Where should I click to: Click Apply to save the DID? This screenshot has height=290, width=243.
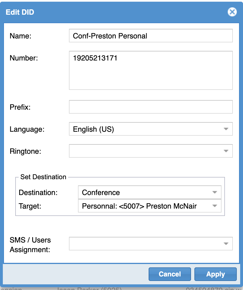tap(215, 274)
